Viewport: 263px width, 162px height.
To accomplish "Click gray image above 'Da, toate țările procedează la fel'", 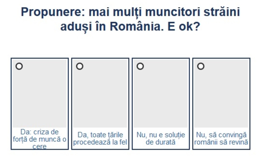I will pyautogui.click(x=100, y=97).
